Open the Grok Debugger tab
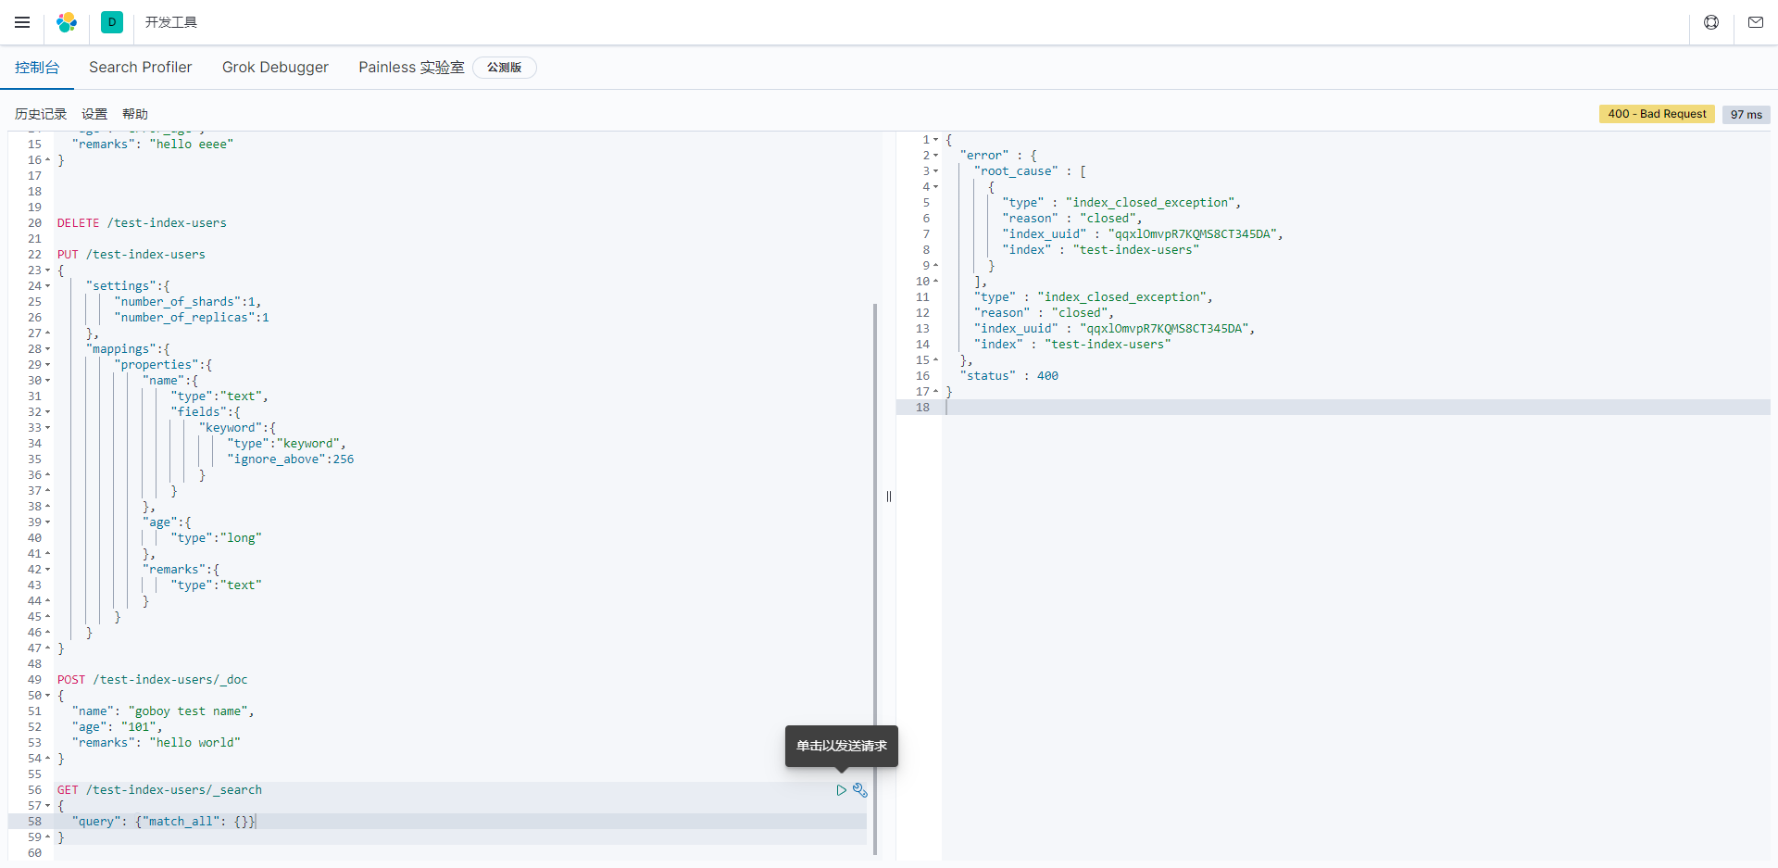This screenshot has height=868, width=1778. pos(275,68)
